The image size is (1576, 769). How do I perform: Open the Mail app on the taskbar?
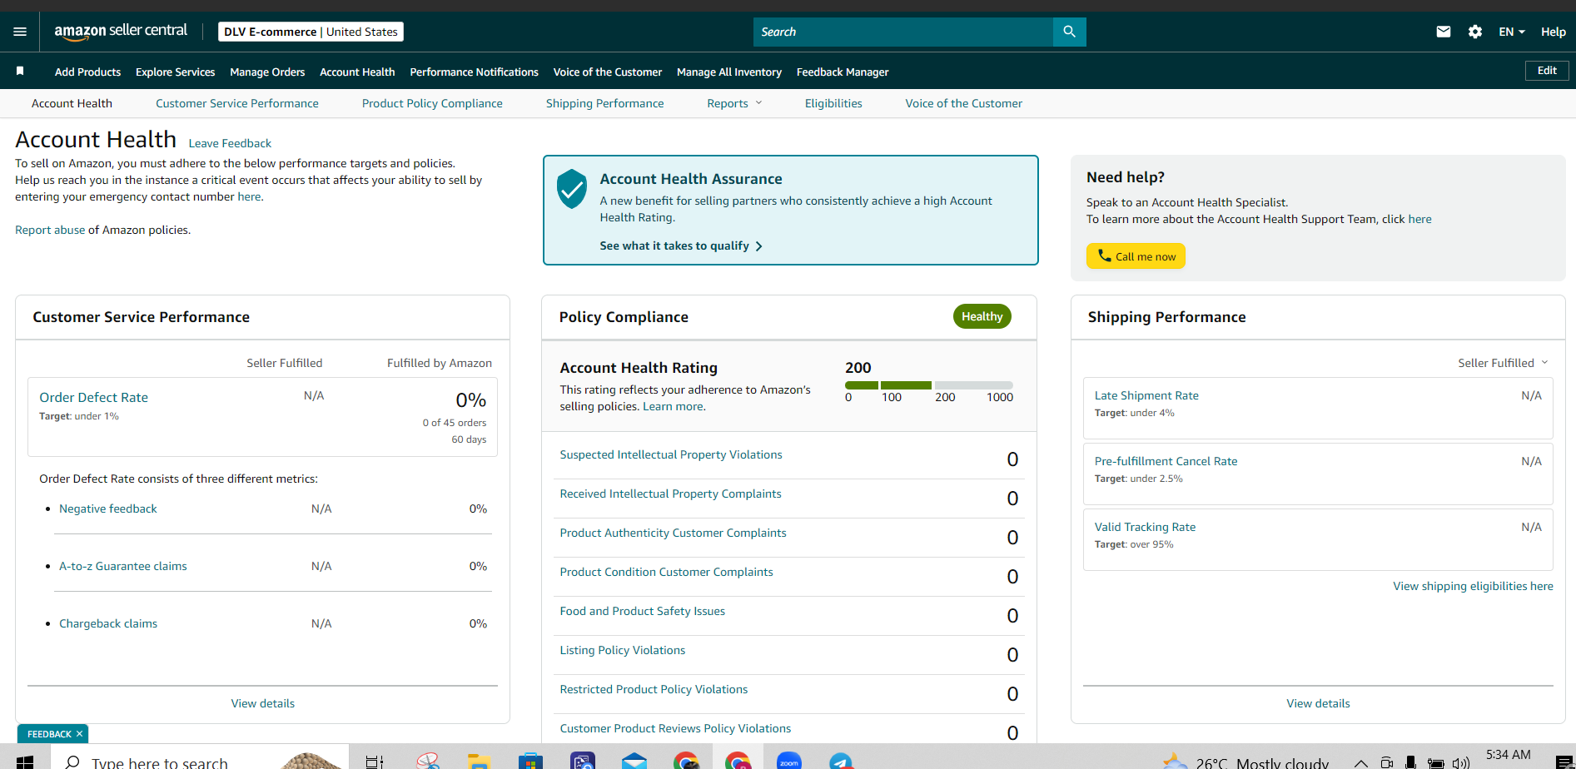coord(634,762)
